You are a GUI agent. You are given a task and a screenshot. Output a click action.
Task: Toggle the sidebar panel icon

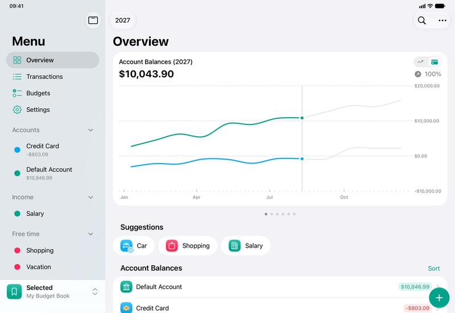click(93, 20)
